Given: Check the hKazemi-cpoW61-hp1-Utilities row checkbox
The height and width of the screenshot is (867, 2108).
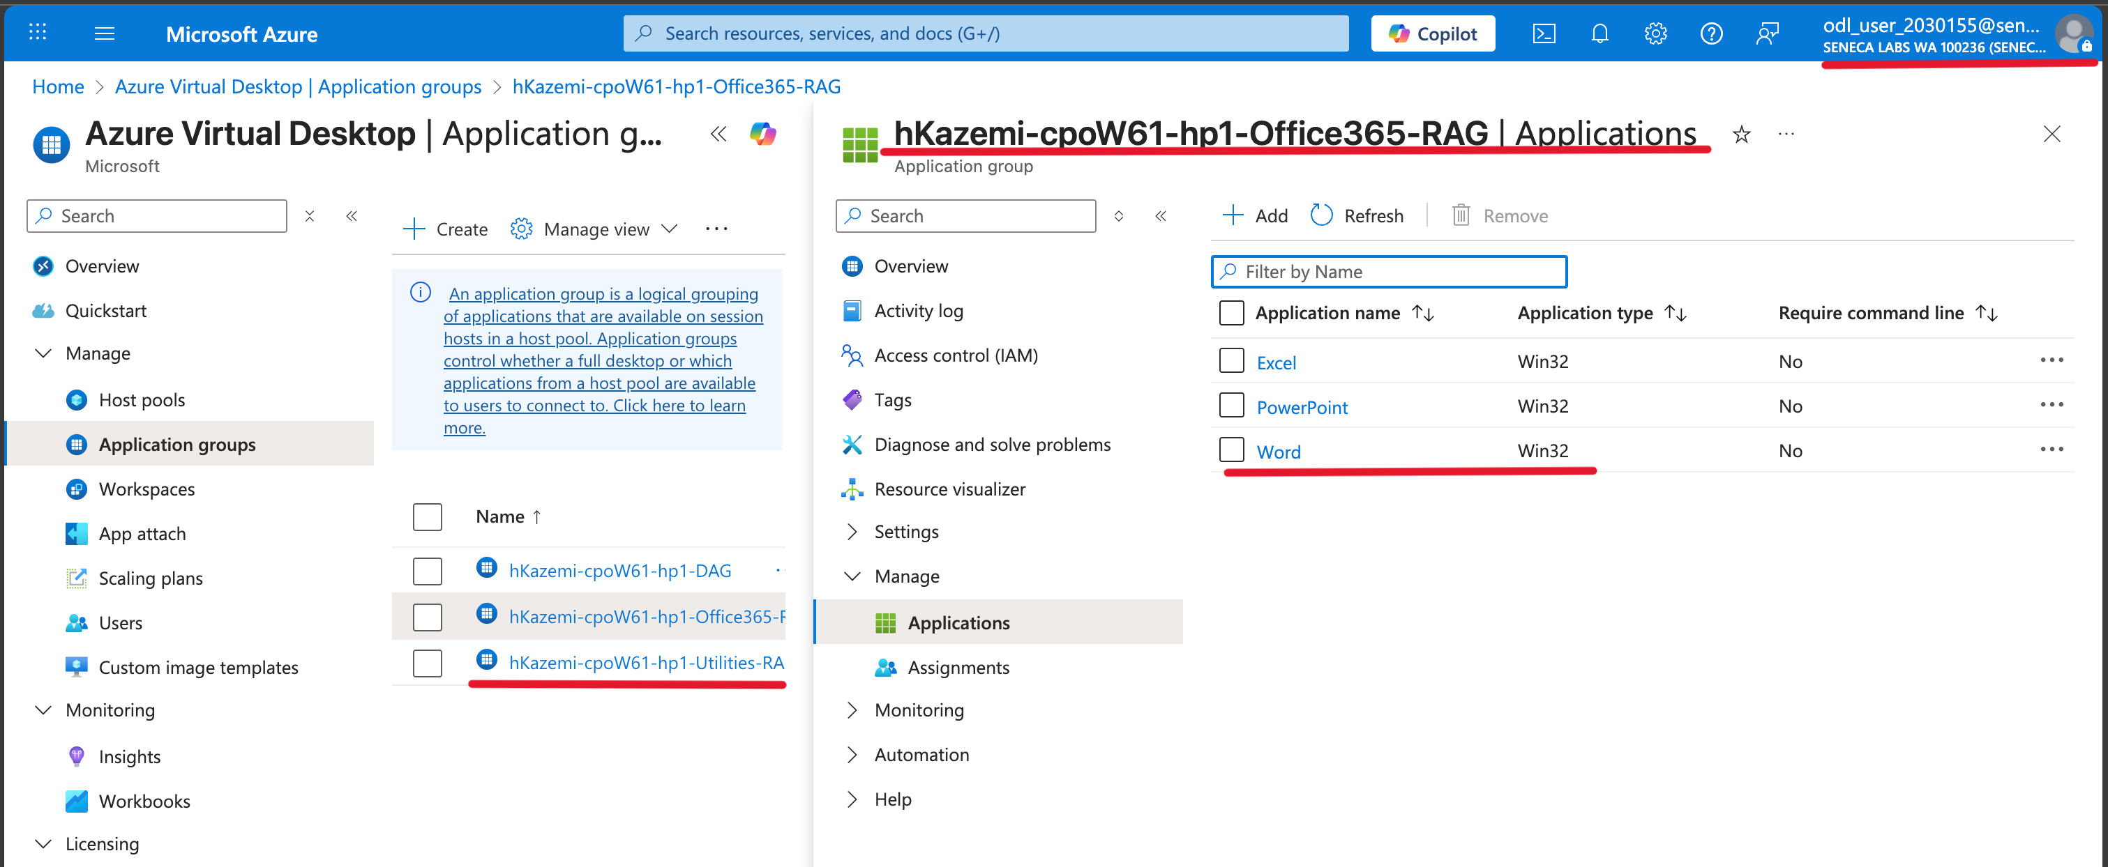Looking at the screenshot, I should point(427,663).
